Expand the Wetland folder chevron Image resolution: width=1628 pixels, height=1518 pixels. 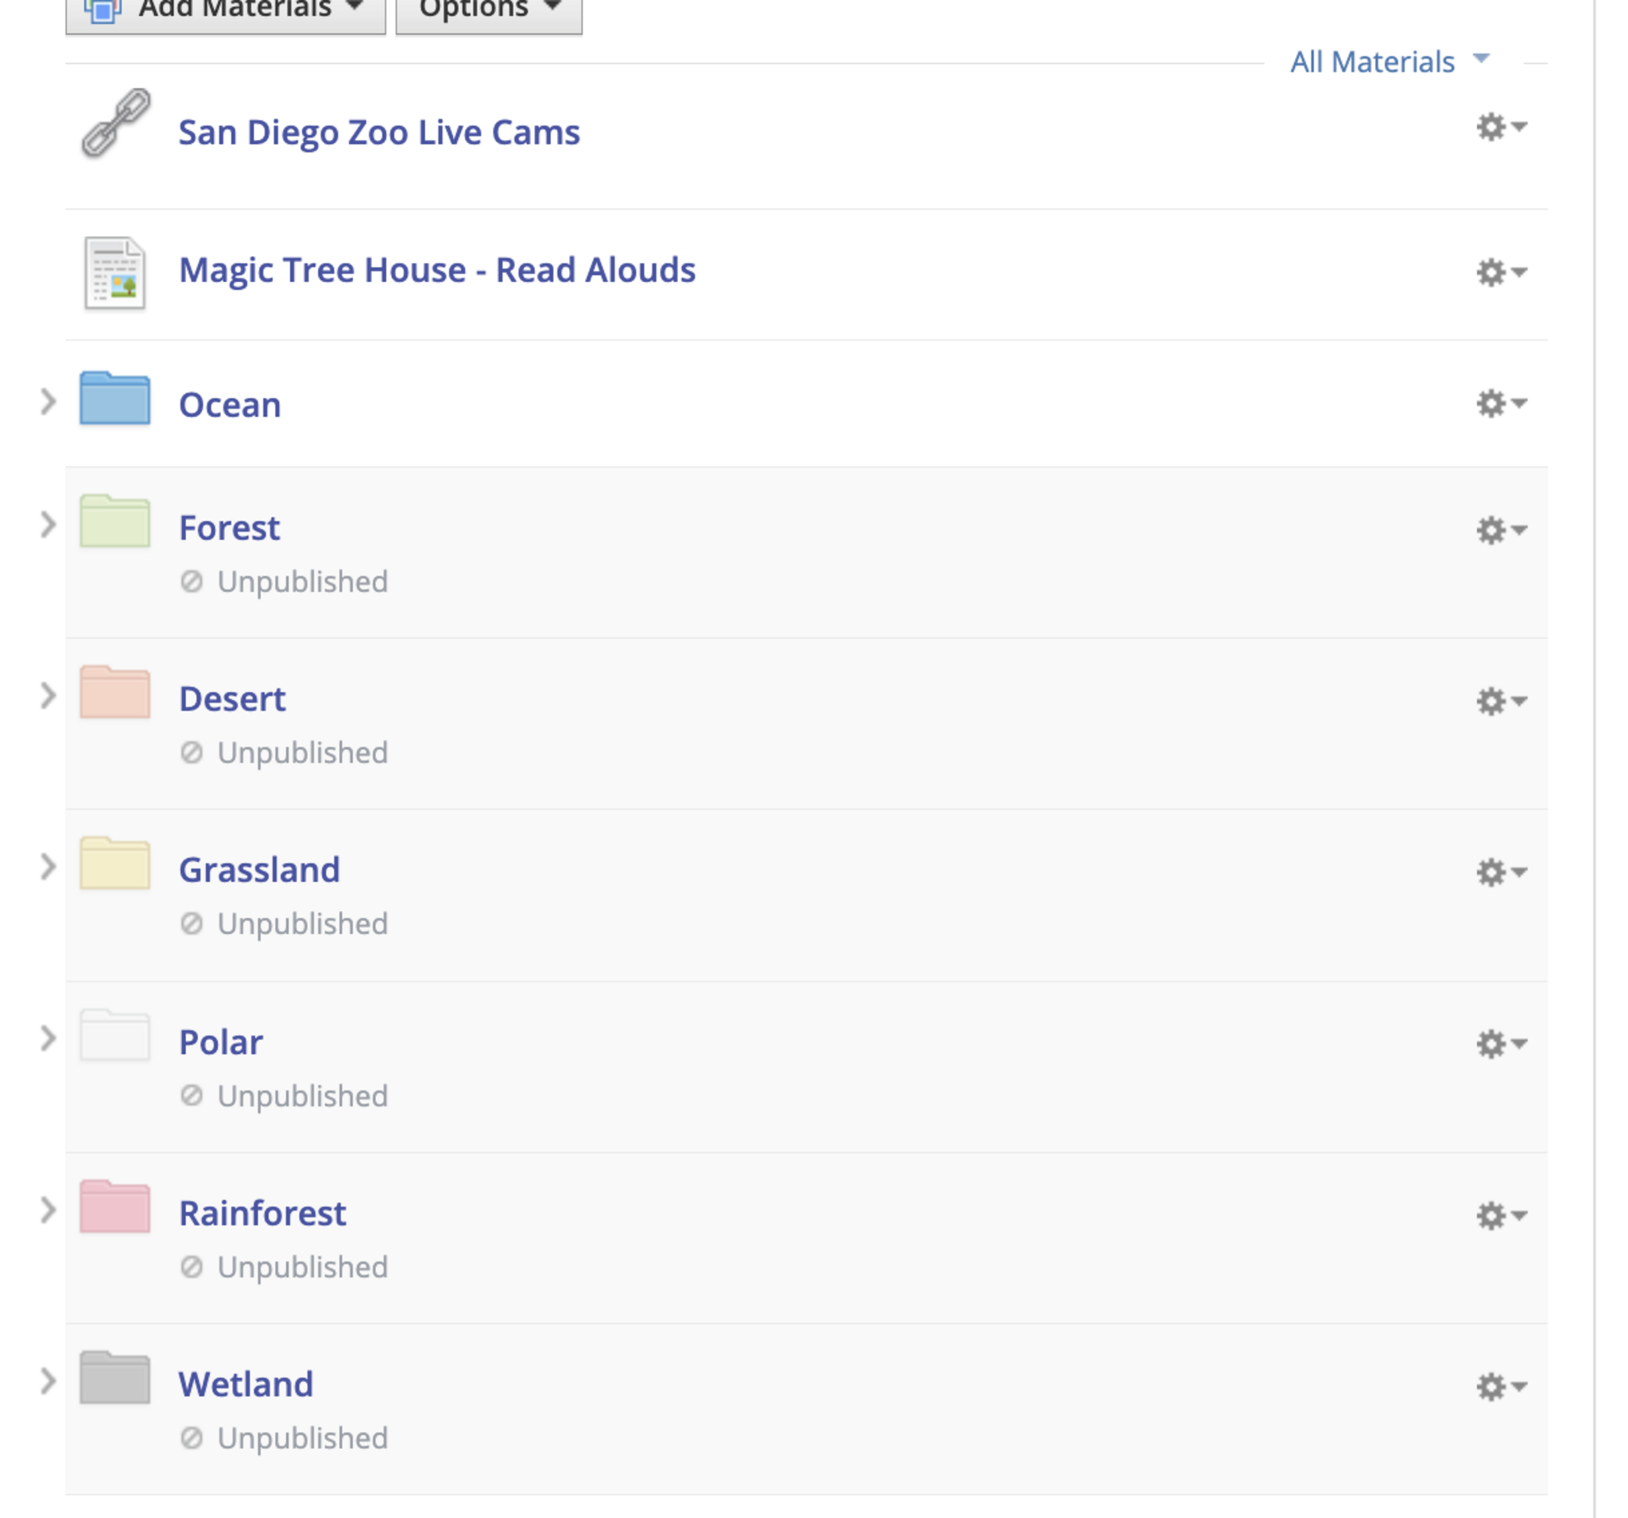click(x=48, y=1381)
